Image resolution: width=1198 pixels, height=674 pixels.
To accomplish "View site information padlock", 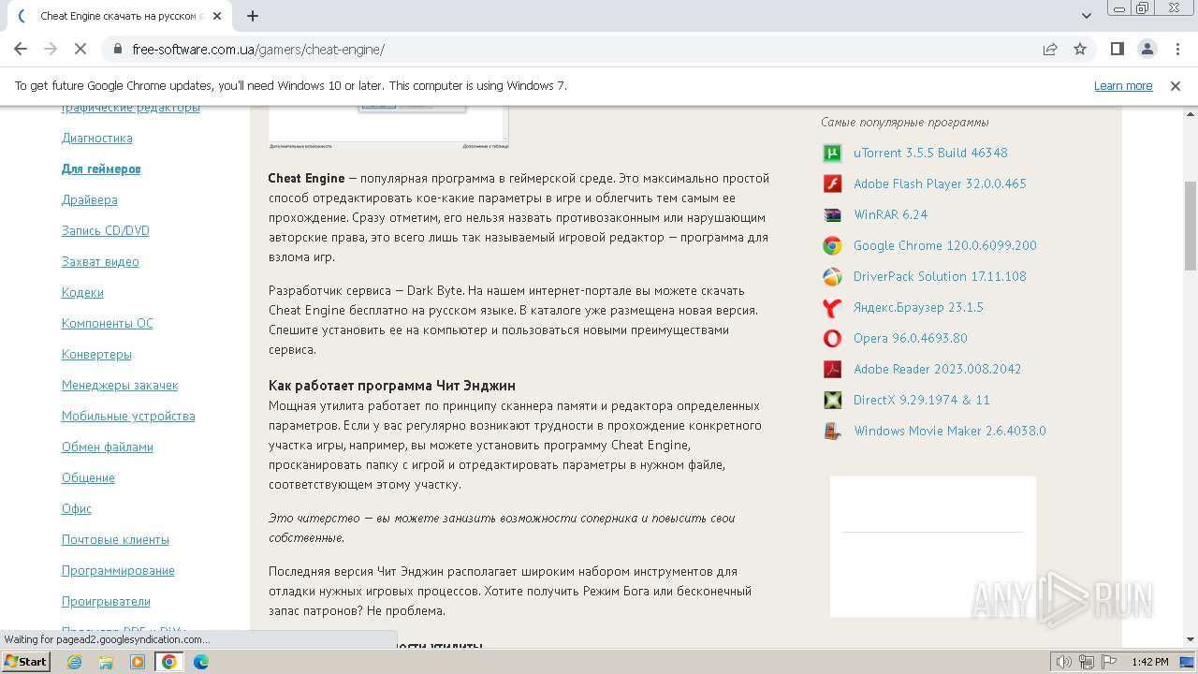I will click(x=118, y=50).
